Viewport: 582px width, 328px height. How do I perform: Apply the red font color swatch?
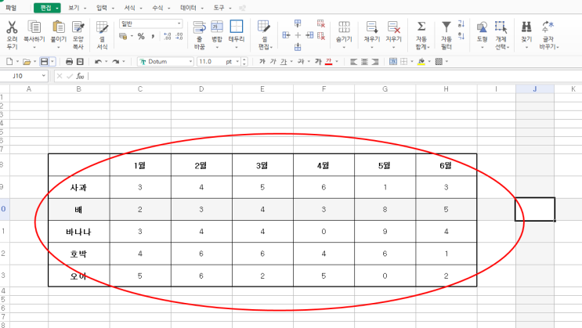328,62
